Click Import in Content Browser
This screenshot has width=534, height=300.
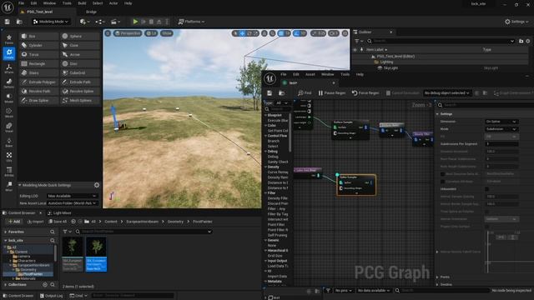pos(35,222)
